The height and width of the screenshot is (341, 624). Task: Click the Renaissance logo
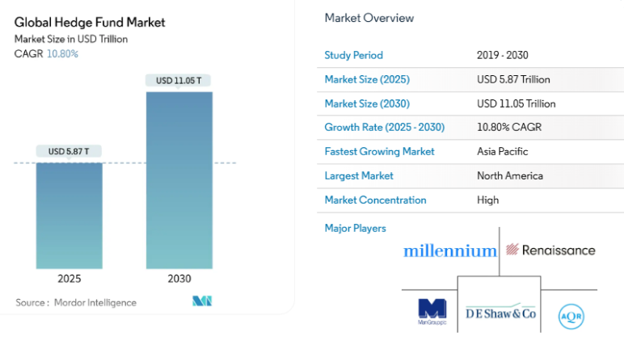coord(550,250)
